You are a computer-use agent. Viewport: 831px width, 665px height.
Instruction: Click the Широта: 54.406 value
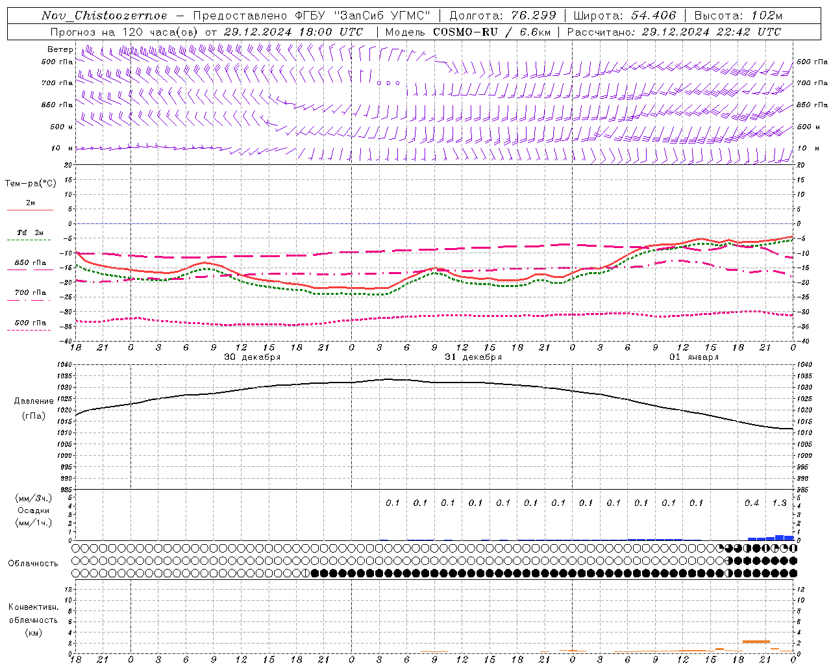pyautogui.click(x=625, y=16)
